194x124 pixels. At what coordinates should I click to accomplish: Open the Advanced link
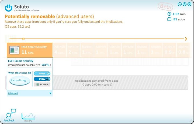(x=13, y=93)
